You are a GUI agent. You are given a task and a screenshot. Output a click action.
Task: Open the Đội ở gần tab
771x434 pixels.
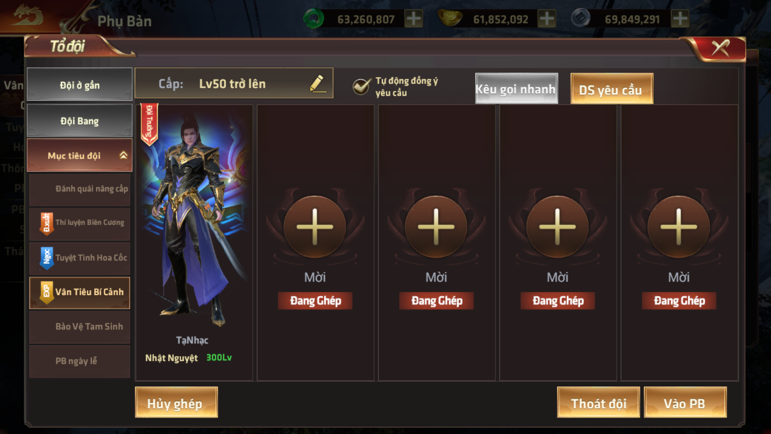pos(80,85)
